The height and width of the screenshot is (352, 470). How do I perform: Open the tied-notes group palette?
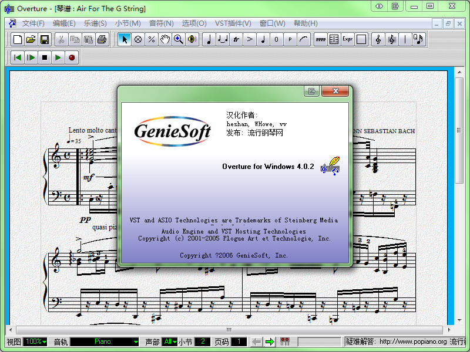[x=223, y=39]
